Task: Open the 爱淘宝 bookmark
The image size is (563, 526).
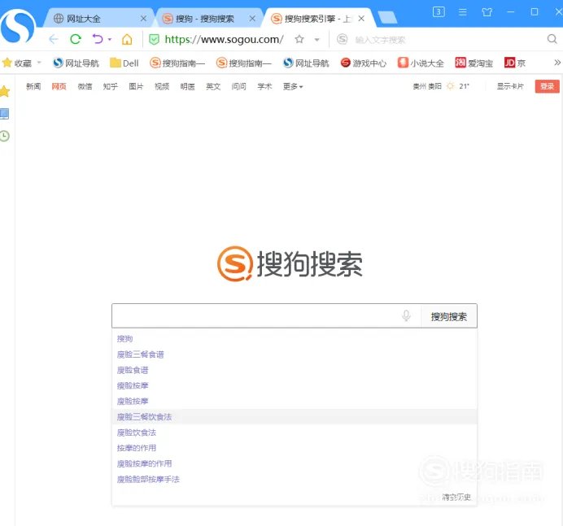Action: (x=474, y=63)
